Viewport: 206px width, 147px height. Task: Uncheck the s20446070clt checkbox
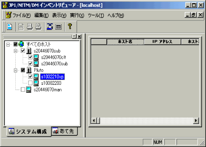[30, 57]
